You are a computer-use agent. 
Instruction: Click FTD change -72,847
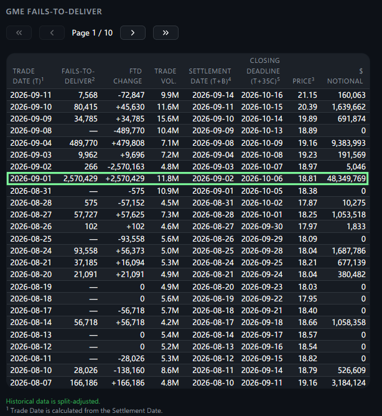pos(131,95)
